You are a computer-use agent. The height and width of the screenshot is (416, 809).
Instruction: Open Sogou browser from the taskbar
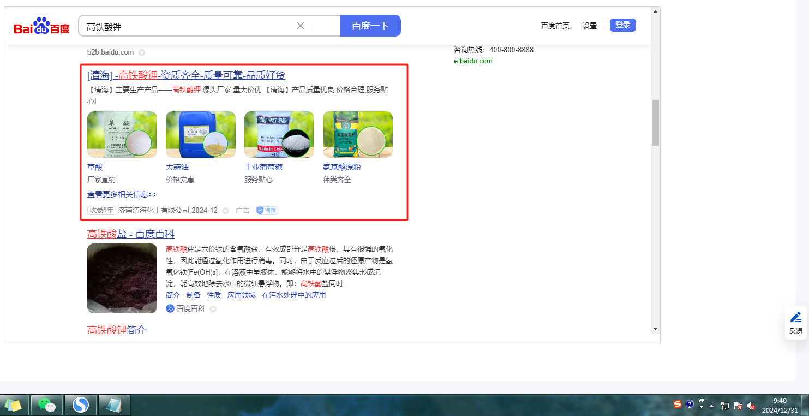(x=81, y=405)
